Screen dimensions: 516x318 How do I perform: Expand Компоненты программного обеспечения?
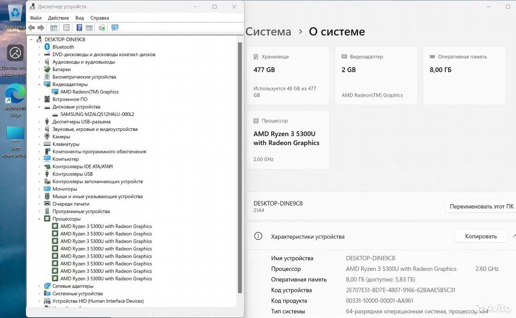(39, 152)
